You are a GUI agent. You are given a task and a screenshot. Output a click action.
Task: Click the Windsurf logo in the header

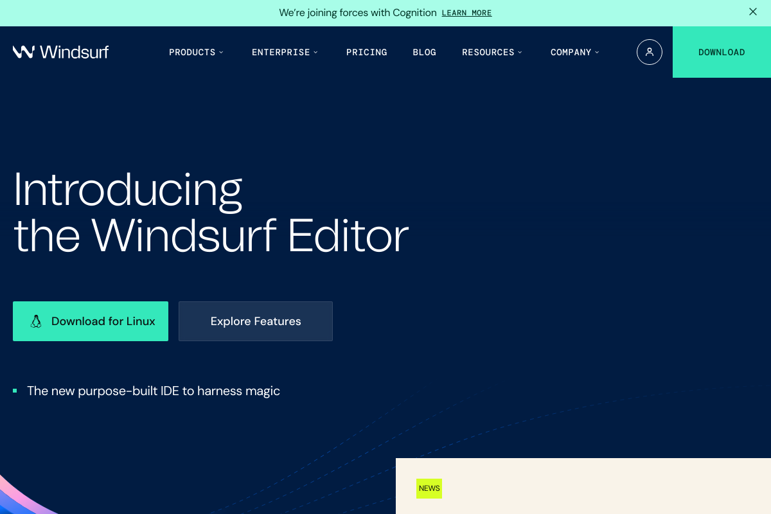[60, 52]
